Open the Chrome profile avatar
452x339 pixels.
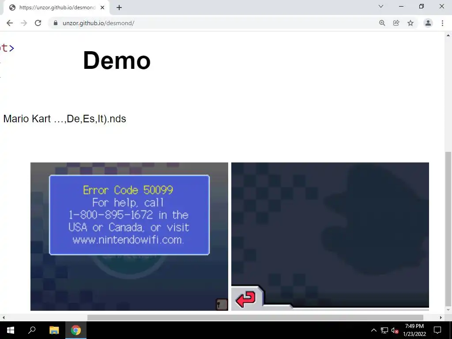point(428,23)
